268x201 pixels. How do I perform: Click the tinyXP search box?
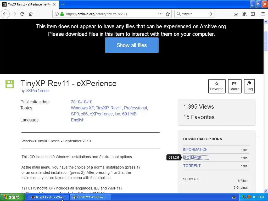194,14
